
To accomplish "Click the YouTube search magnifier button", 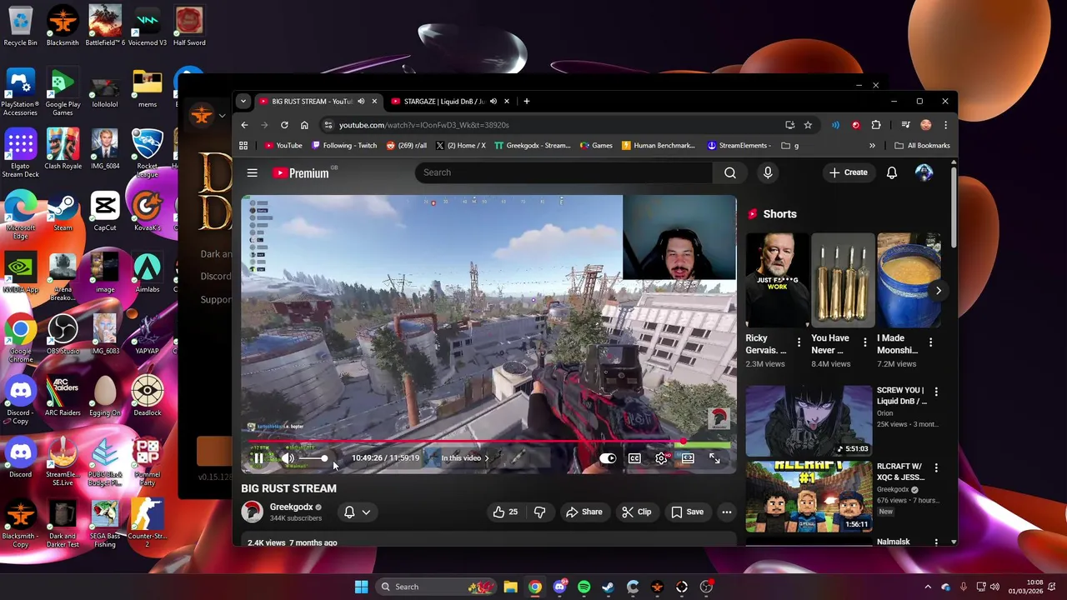I will pyautogui.click(x=730, y=172).
